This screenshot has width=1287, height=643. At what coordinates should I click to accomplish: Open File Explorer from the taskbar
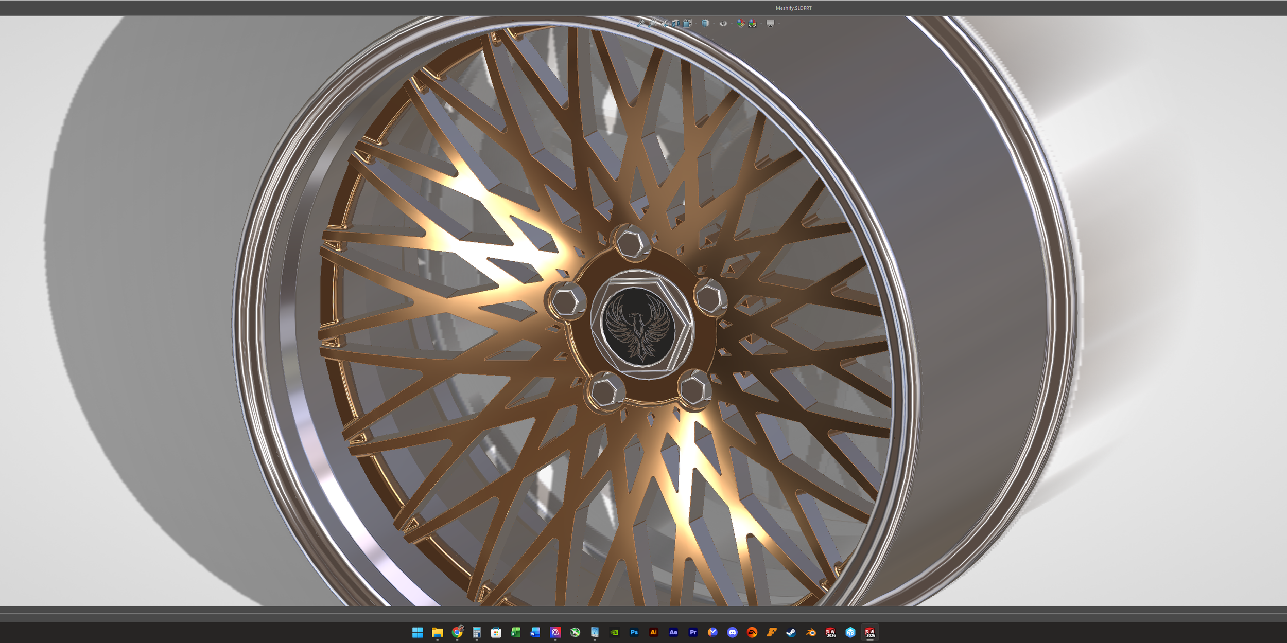(x=437, y=632)
